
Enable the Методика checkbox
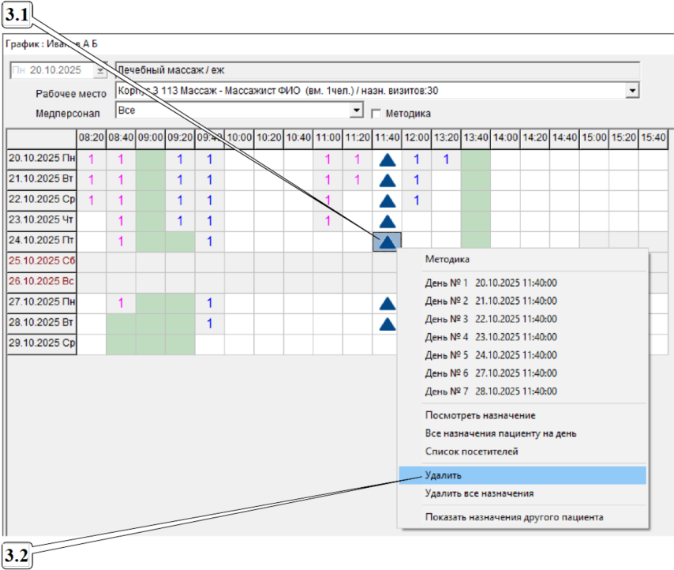376,113
